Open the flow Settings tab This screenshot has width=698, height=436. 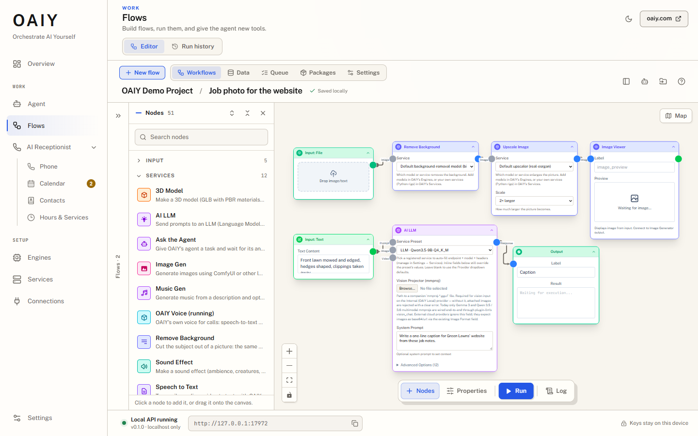(x=364, y=73)
